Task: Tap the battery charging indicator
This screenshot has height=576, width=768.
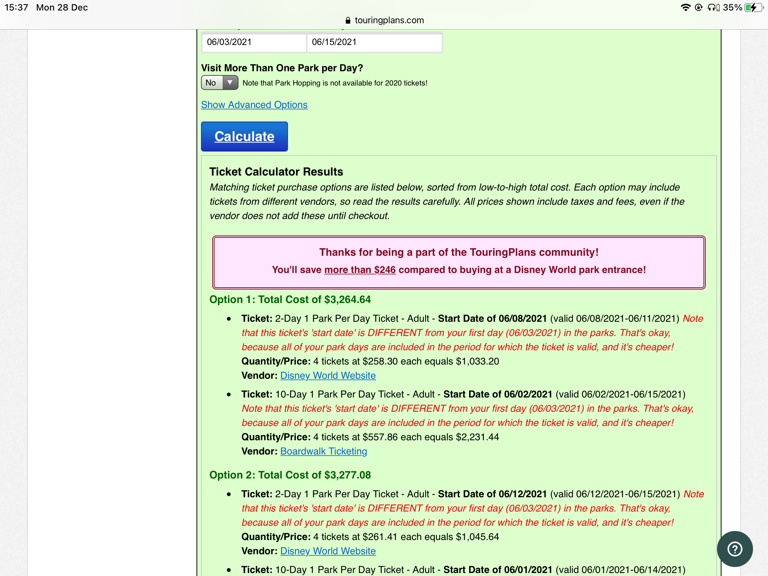Action: pos(753,7)
